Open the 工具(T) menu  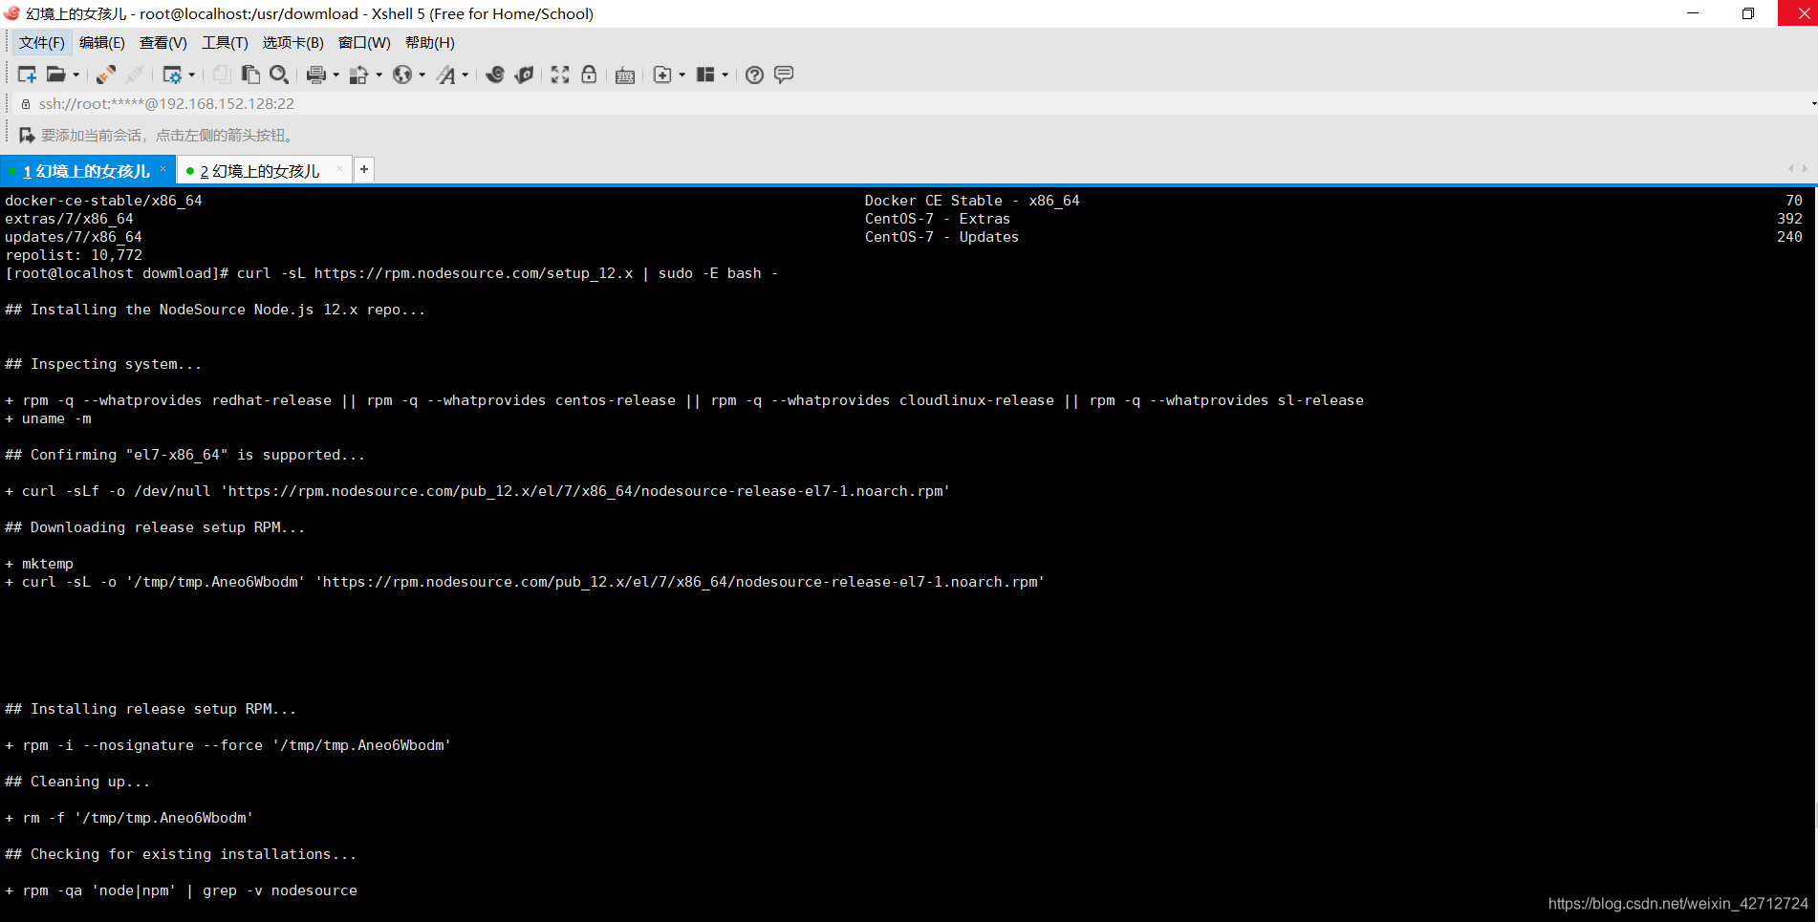[225, 43]
